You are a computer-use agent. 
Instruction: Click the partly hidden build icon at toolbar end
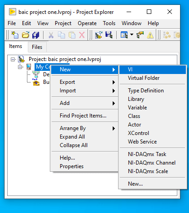click(x=177, y=35)
